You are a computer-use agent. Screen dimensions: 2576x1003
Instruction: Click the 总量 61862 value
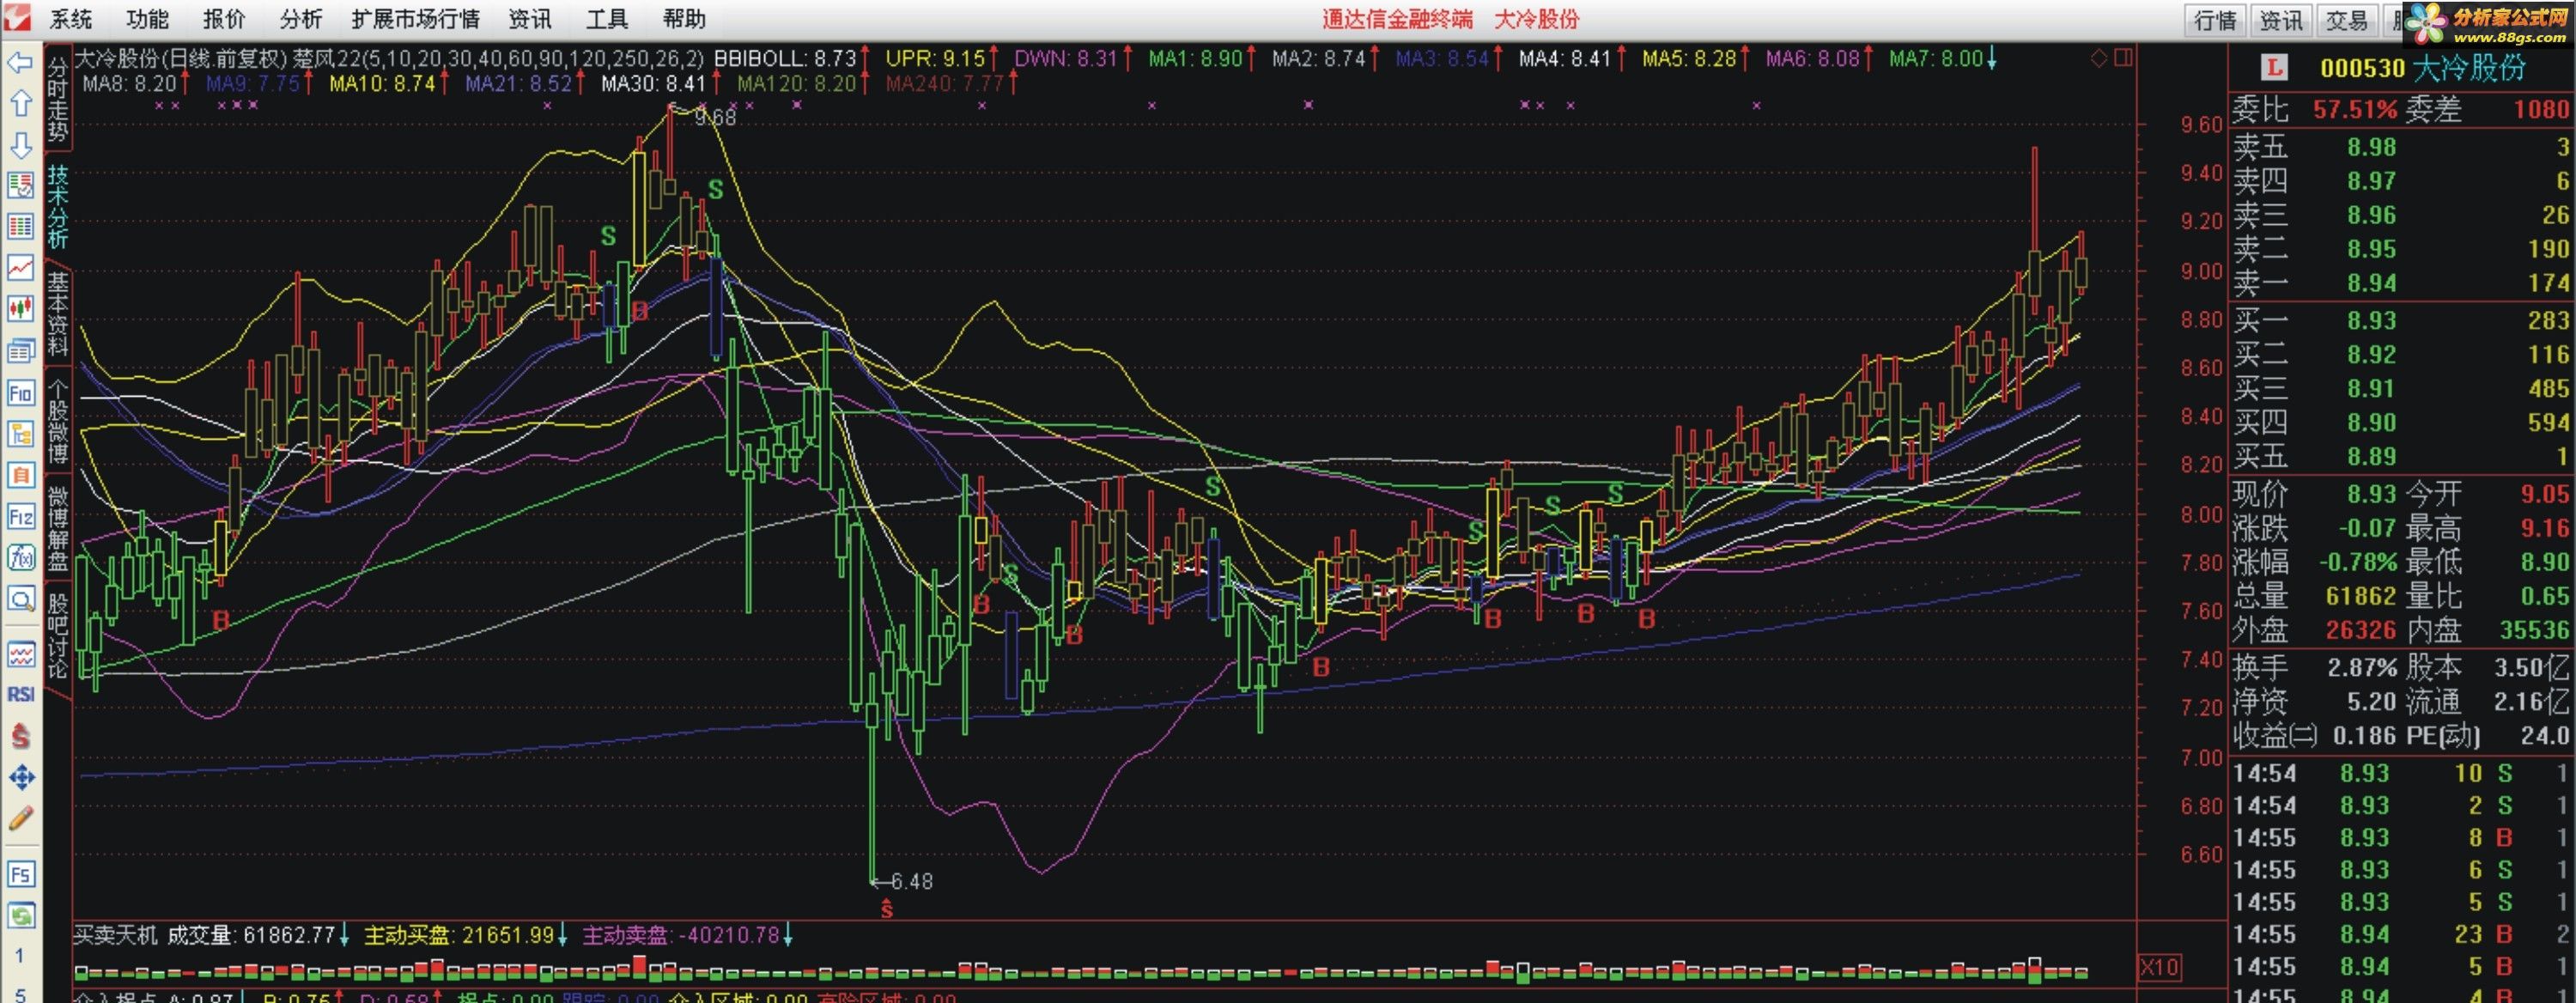(x=2361, y=596)
